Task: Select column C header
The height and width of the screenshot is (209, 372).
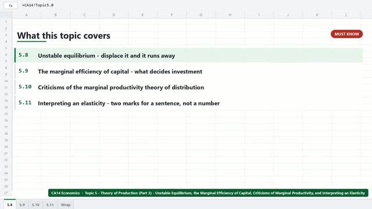Action: [x=84, y=15]
